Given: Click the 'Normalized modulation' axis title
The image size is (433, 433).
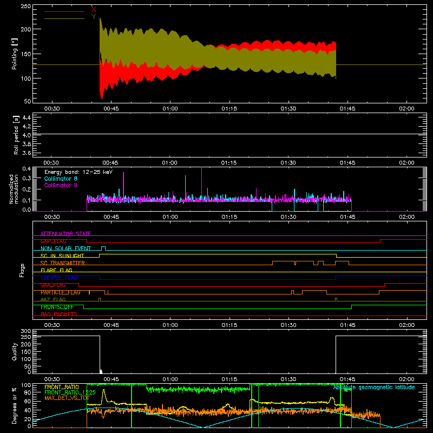Looking at the screenshot, I should click(14, 189).
